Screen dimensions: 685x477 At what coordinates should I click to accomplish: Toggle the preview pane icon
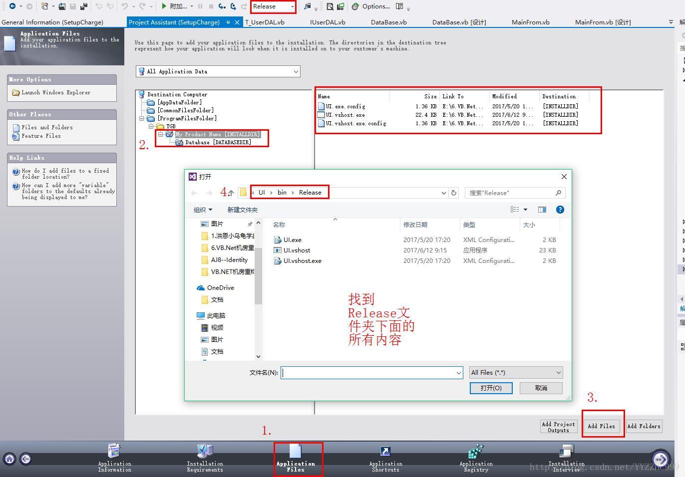pyautogui.click(x=542, y=210)
